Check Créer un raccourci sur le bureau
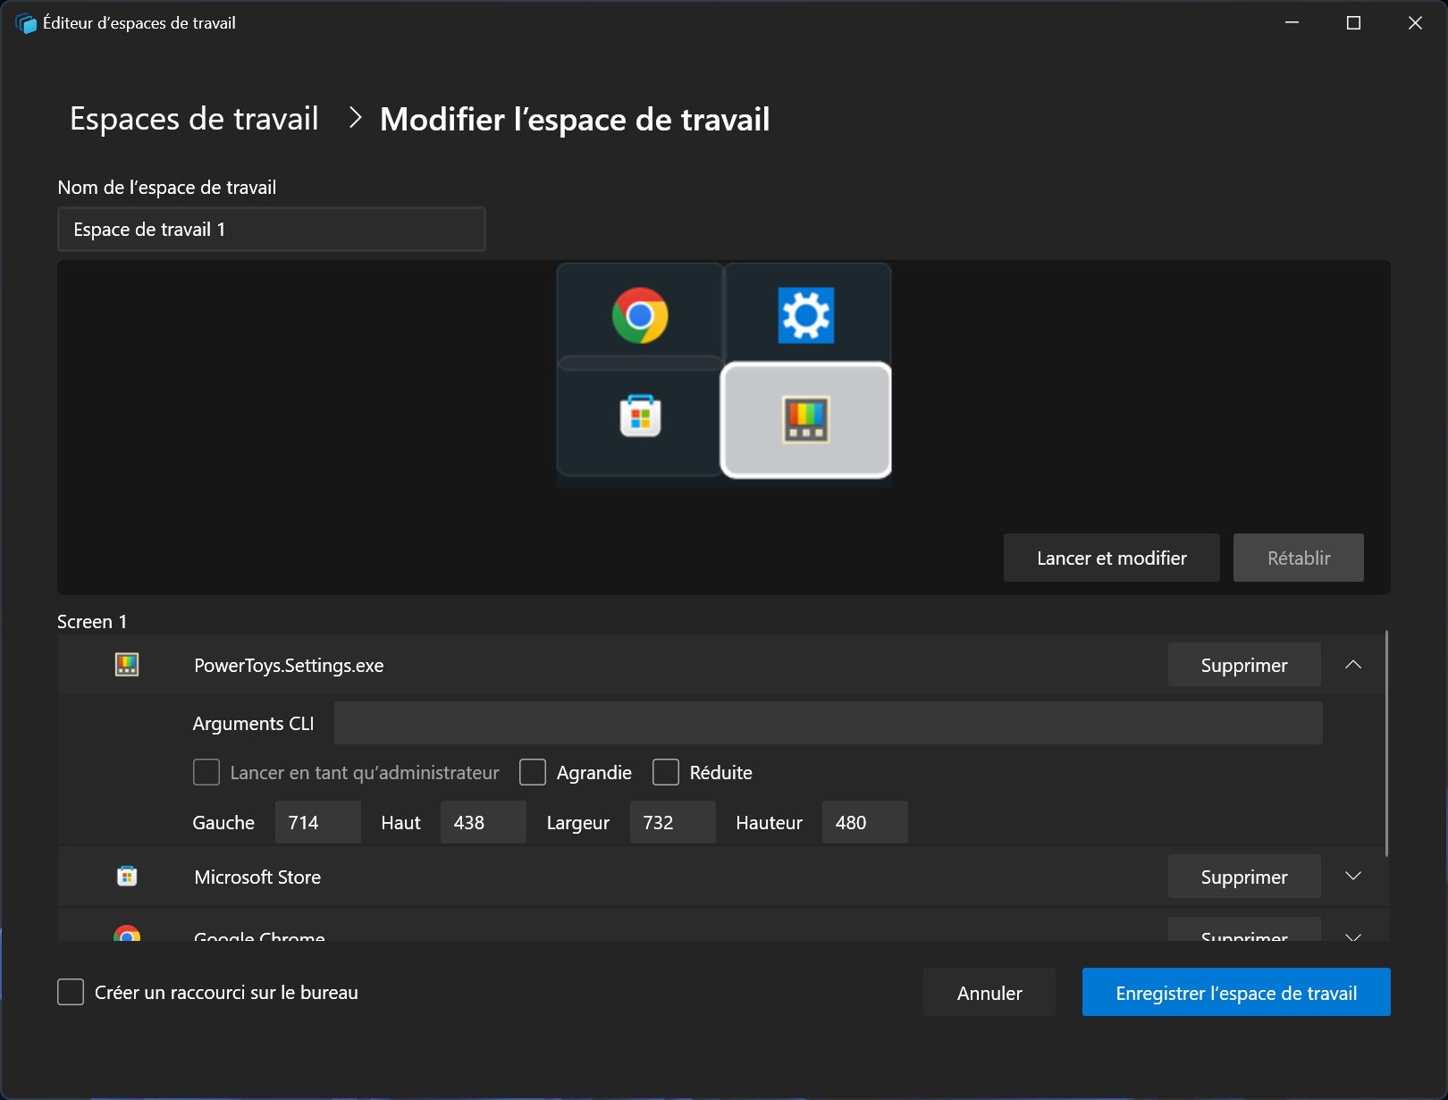The image size is (1448, 1100). click(71, 992)
